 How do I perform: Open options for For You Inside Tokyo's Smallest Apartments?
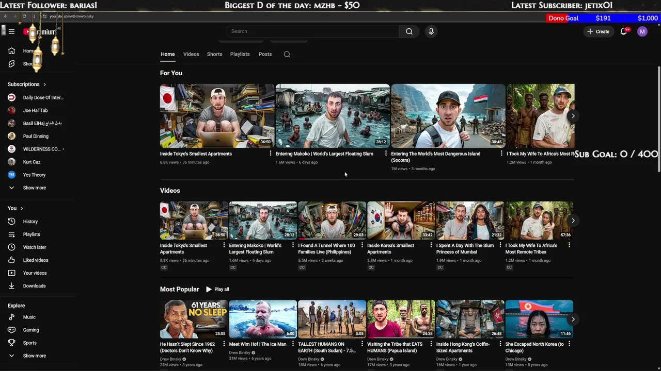tap(271, 154)
